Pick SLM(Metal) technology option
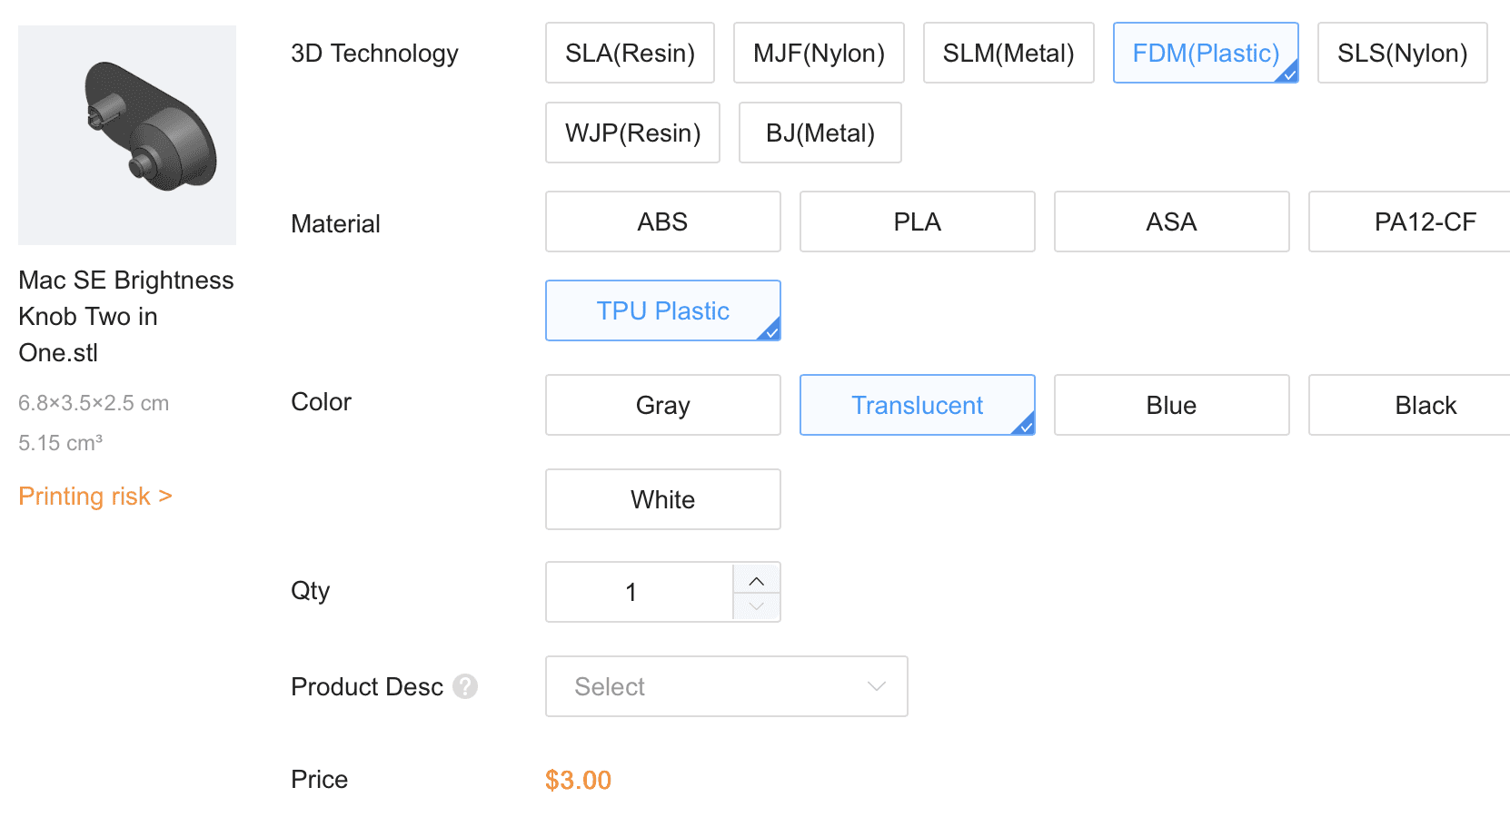The image size is (1510, 817). point(1008,54)
